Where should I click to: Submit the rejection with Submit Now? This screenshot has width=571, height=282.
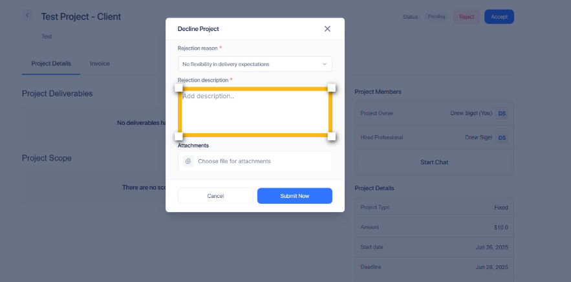[294, 196]
